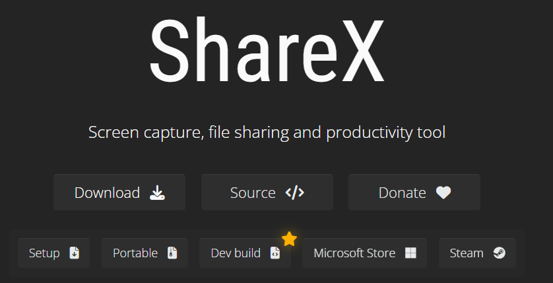Screen dimensions: 553x283
Task: Select the Dev build option
Action: [245, 253]
